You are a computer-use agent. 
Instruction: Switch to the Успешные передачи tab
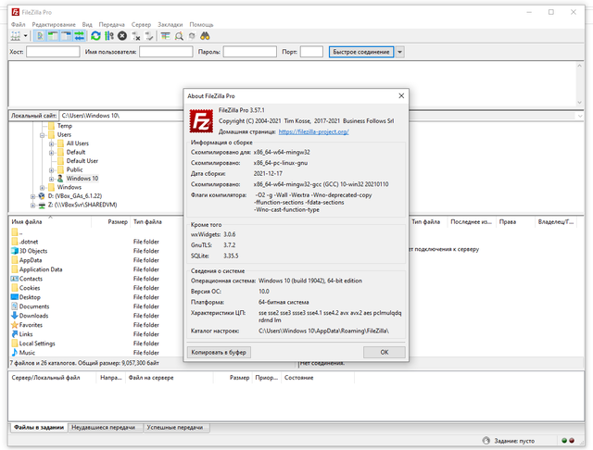coord(175,428)
